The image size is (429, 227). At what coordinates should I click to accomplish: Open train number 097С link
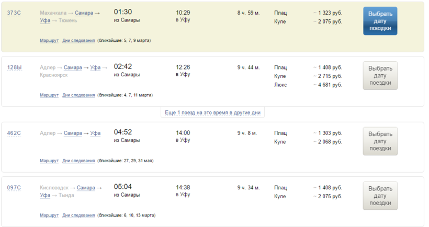point(14,188)
